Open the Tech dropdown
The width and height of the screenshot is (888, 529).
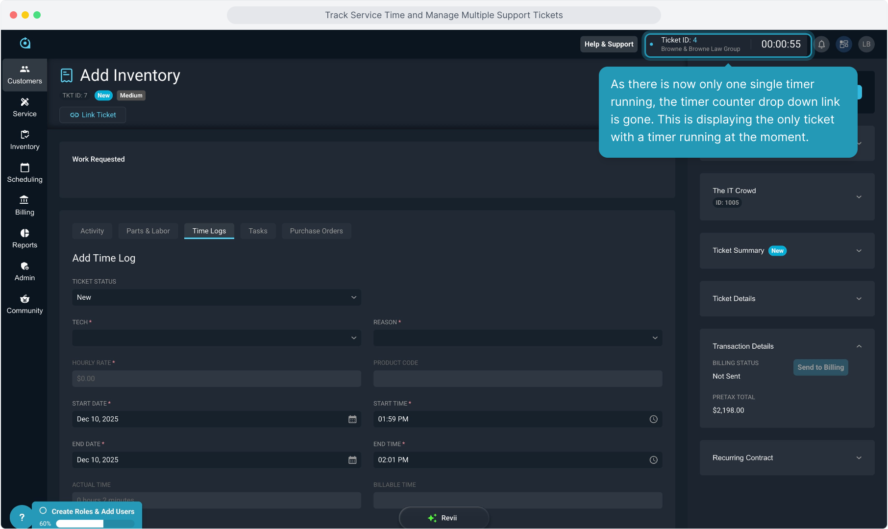[216, 338]
